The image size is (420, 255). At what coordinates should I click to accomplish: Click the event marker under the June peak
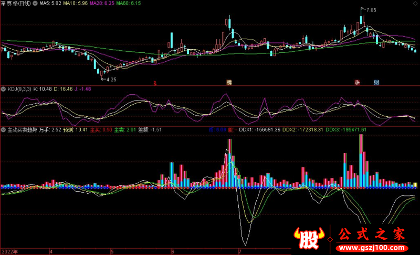click(228, 83)
